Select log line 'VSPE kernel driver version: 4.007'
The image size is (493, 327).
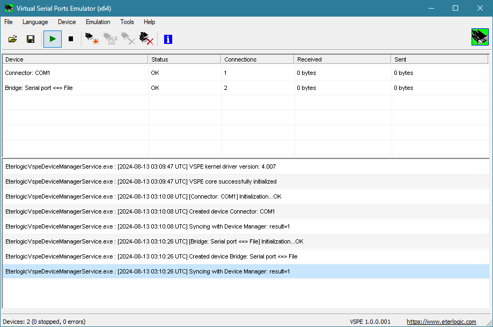click(x=246, y=166)
